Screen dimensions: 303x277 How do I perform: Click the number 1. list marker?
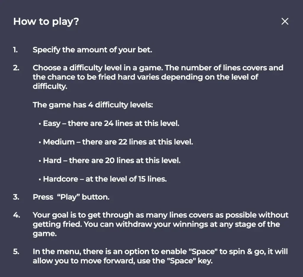coord(15,50)
